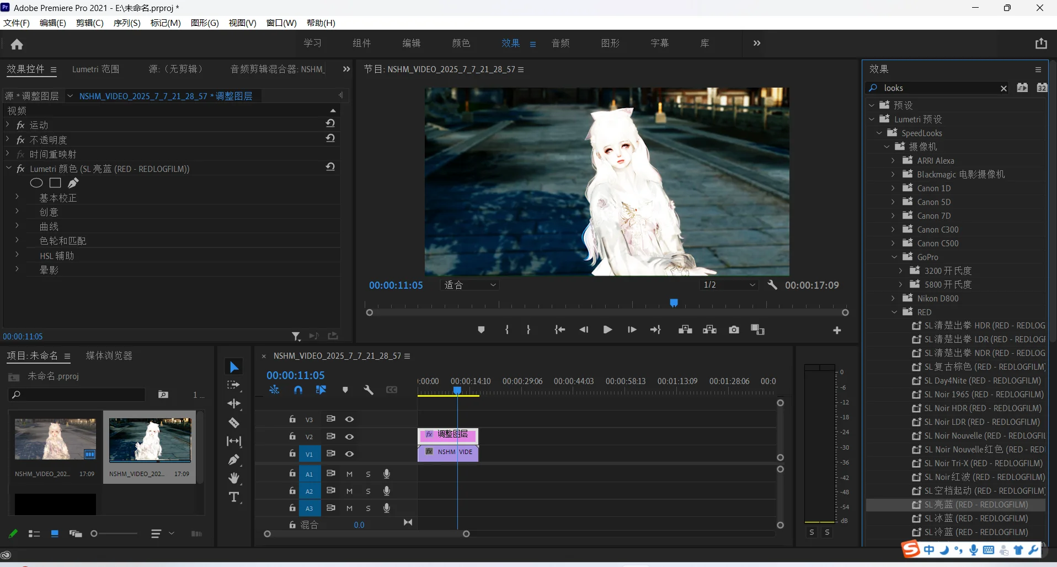
Task: Click the Home icon
Action: [x=17, y=44]
